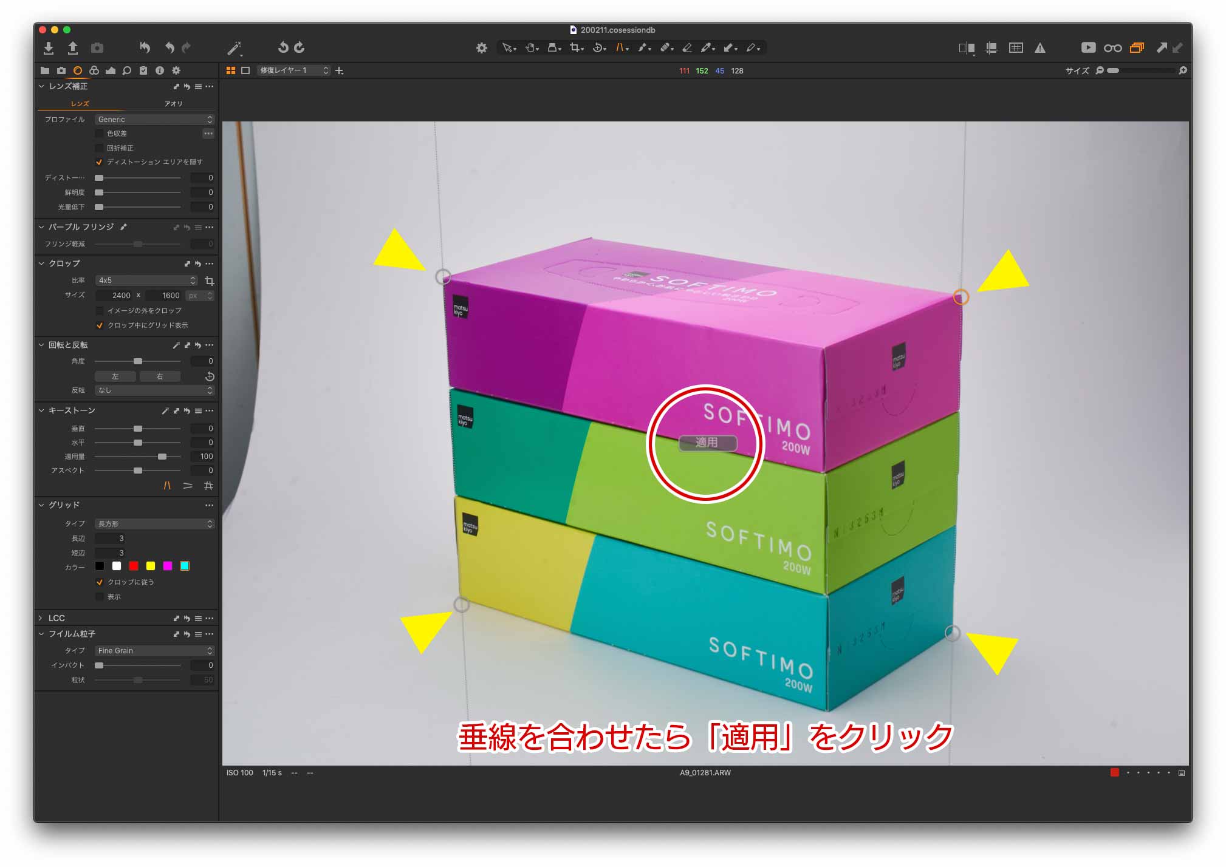
Task: Enable the 色収差 checkbox
Action: 100,134
